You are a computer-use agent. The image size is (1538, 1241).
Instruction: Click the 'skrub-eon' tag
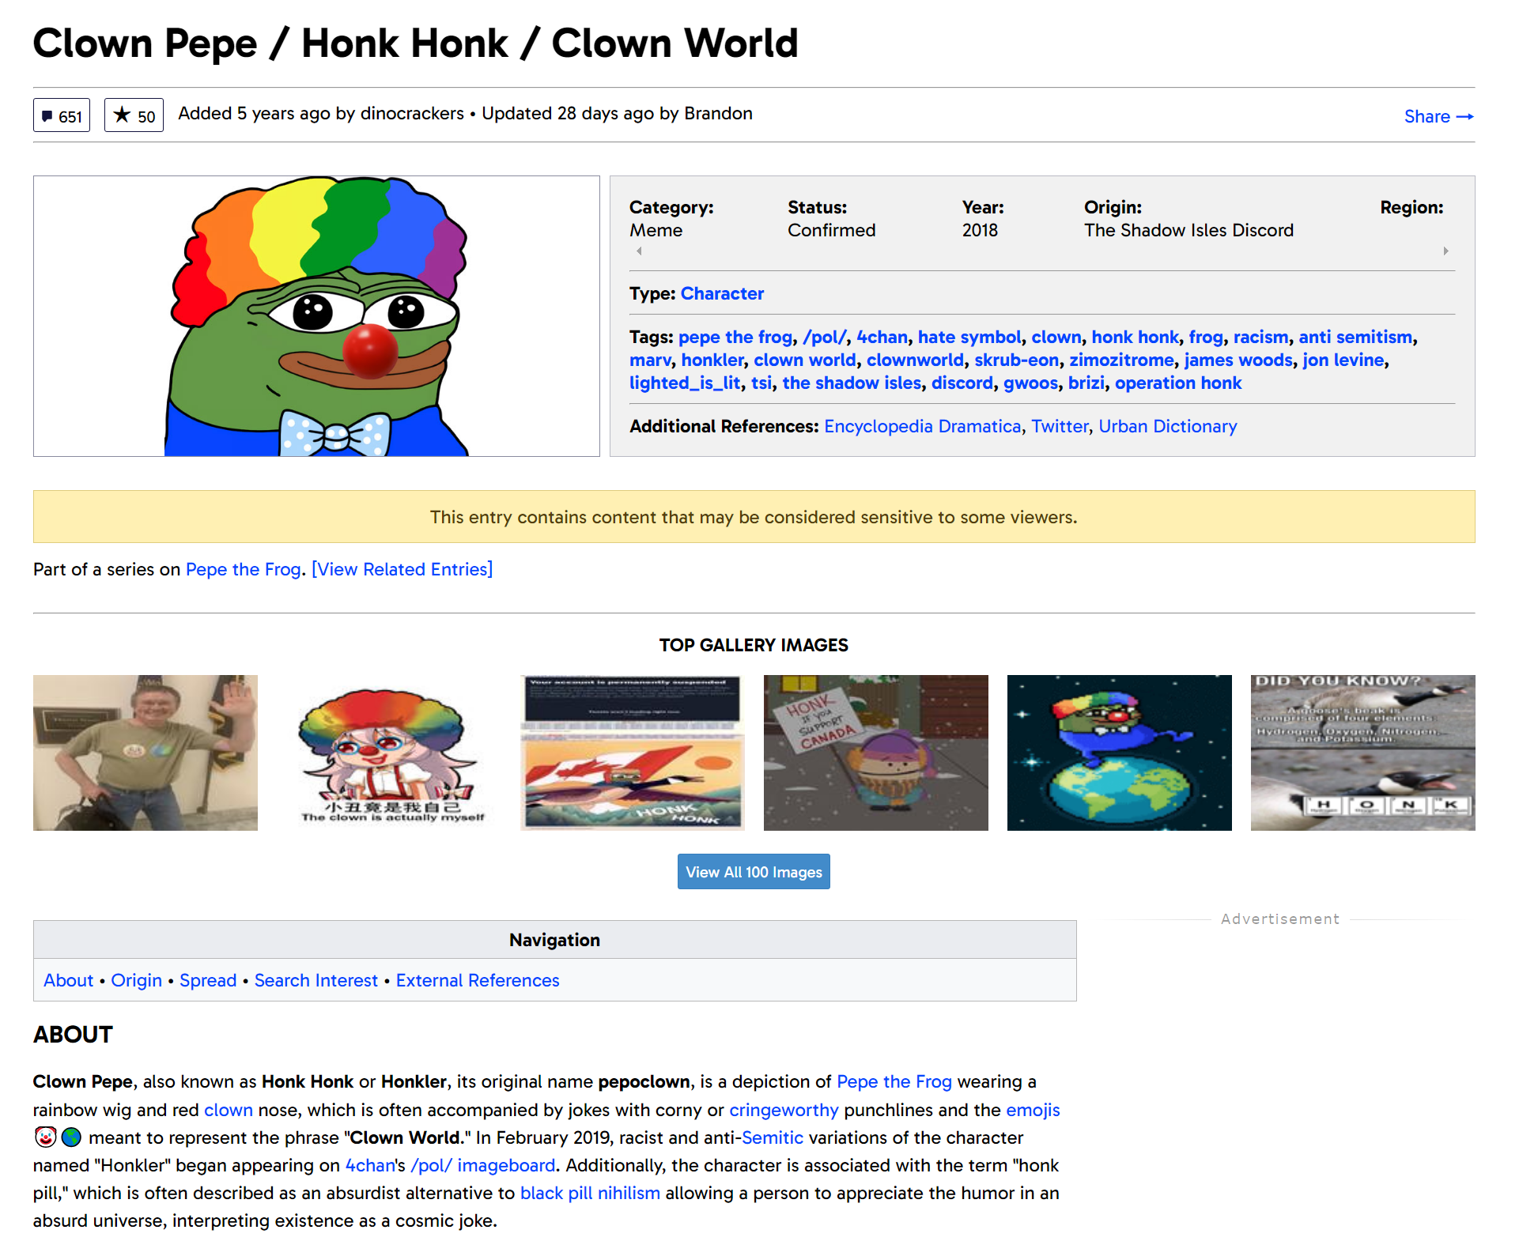point(1016,360)
